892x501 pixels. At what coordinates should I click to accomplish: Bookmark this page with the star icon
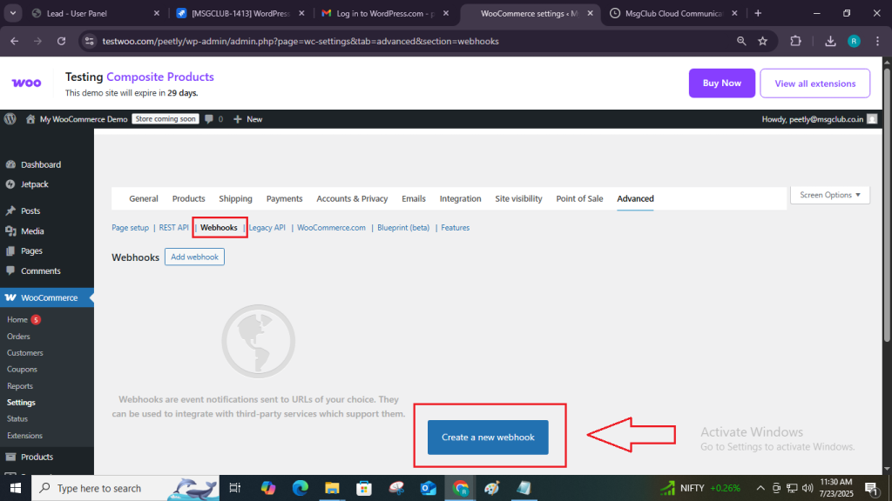(763, 41)
